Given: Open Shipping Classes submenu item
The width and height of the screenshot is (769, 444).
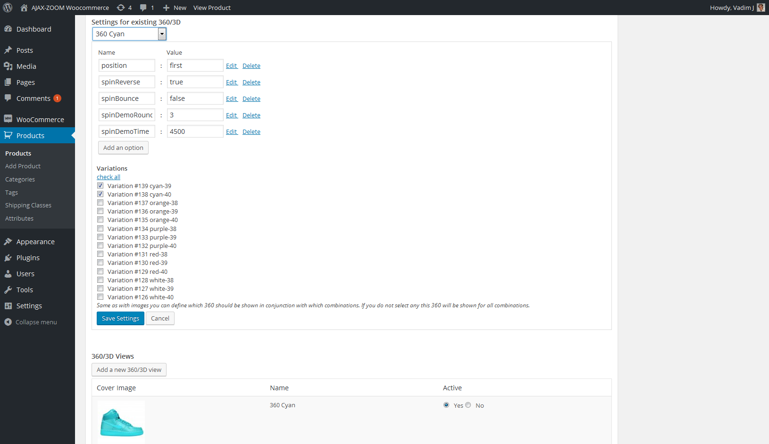Looking at the screenshot, I should click(28, 205).
